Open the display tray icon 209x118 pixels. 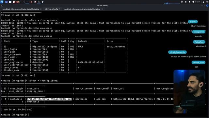pos(182,2)
